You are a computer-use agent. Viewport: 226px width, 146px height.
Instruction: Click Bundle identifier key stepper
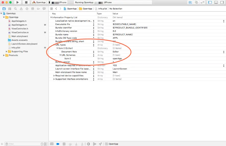tap(94, 28)
